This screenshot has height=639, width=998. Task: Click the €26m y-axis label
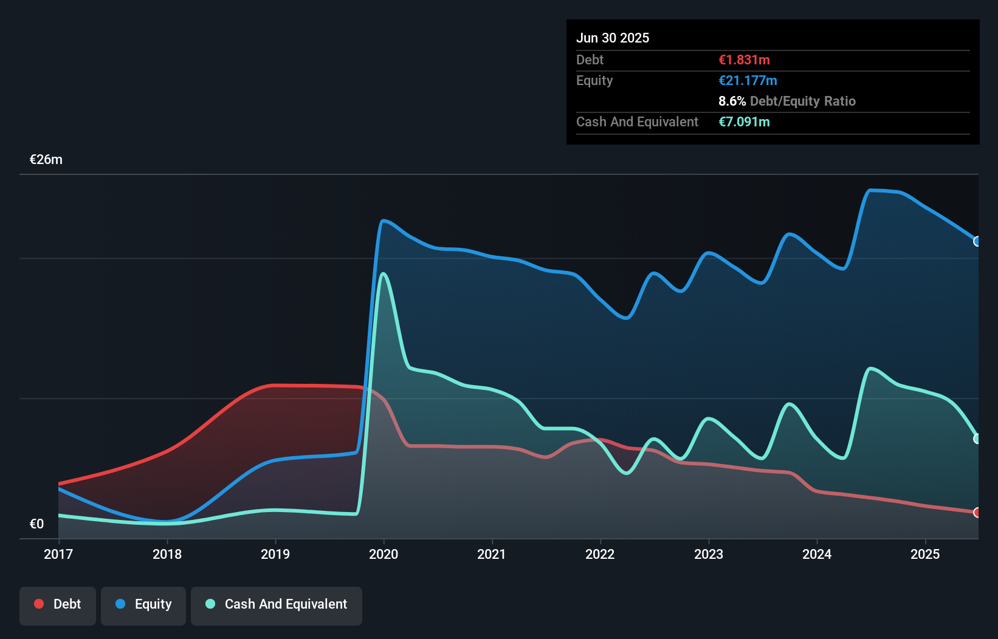[46, 160]
